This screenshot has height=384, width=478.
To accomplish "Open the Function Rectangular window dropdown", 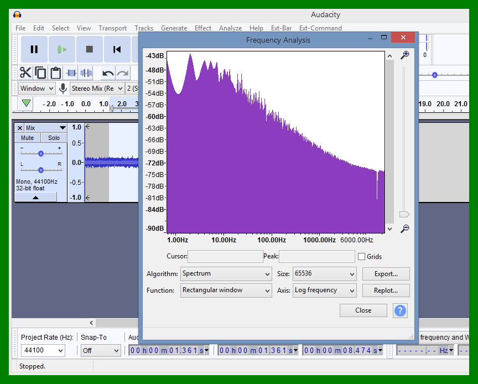I will tap(226, 290).
